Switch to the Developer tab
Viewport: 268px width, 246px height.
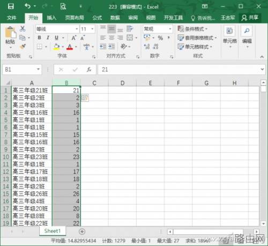pyautogui.click(x=173, y=18)
